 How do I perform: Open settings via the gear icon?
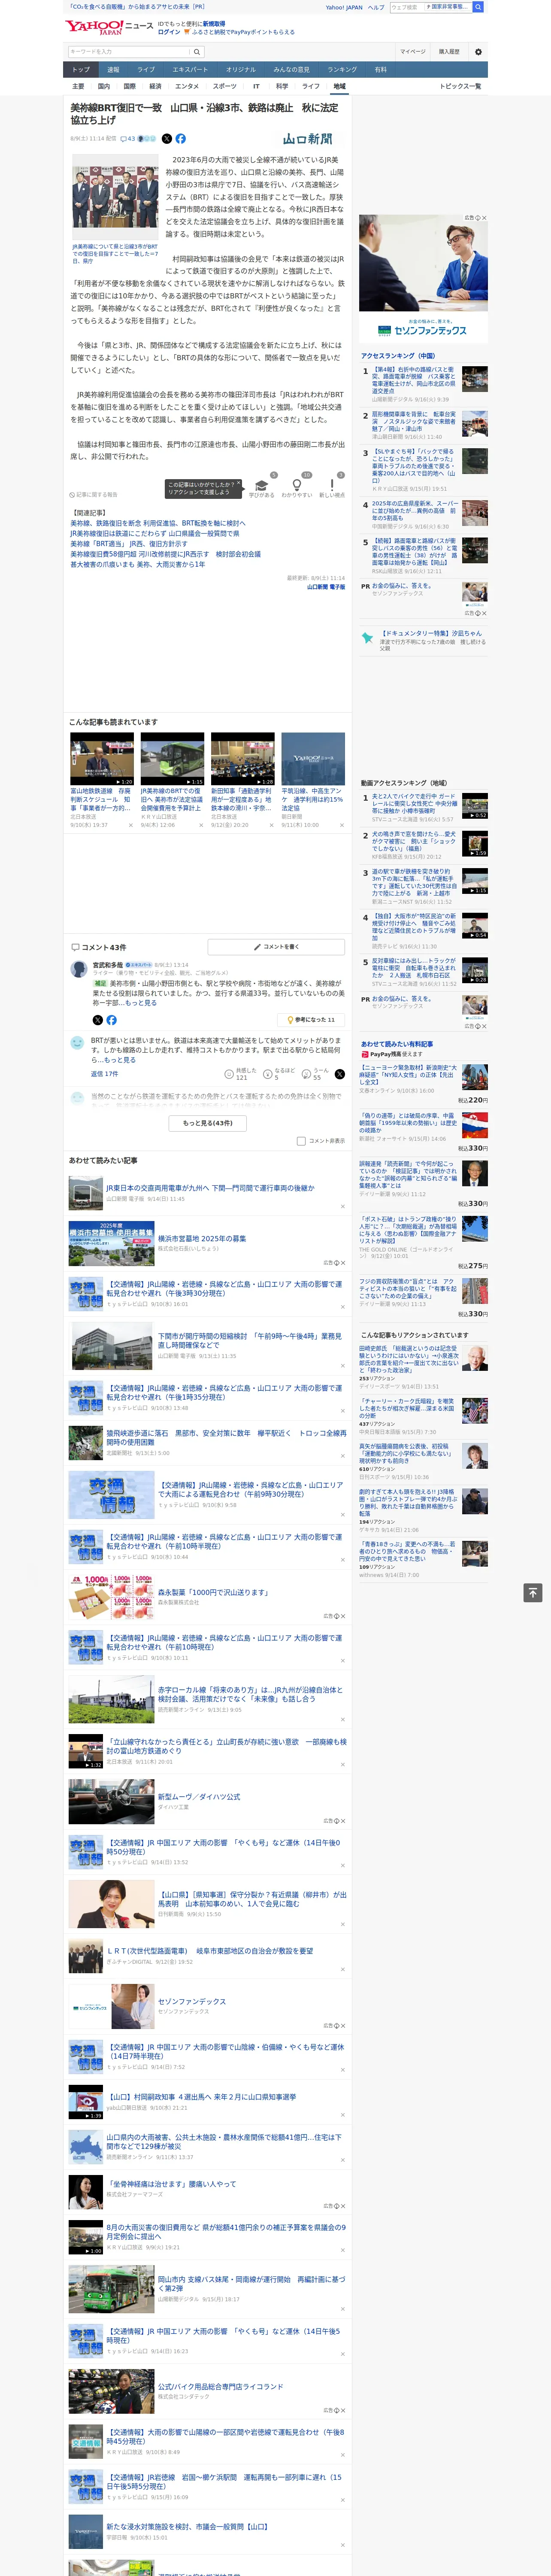pyautogui.click(x=478, y=52)
